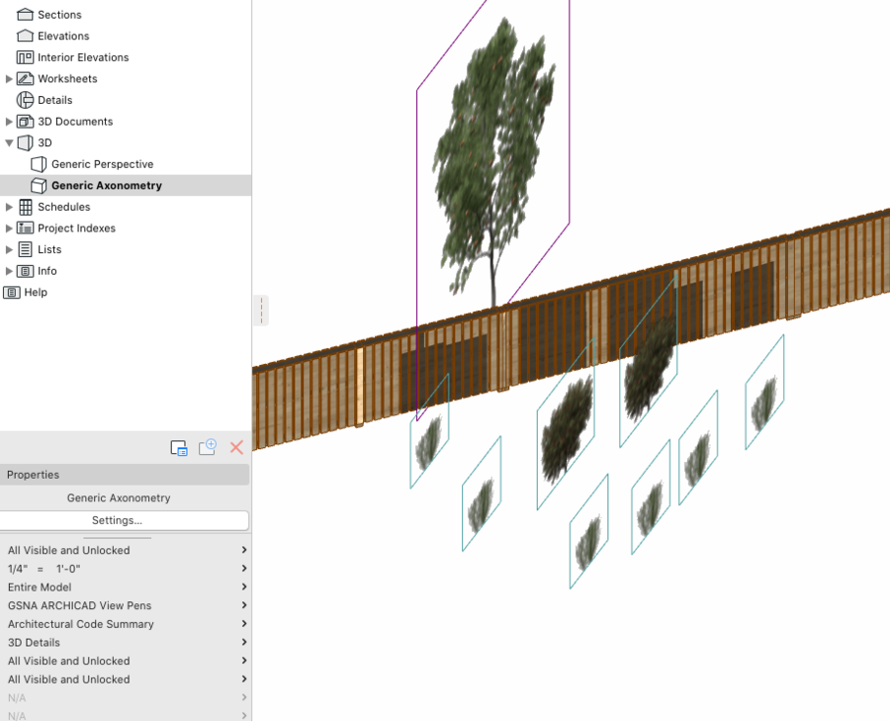The image size is (890, 721).
Task: Select the large tree in 3D view
Action: (x=493, y=164)
